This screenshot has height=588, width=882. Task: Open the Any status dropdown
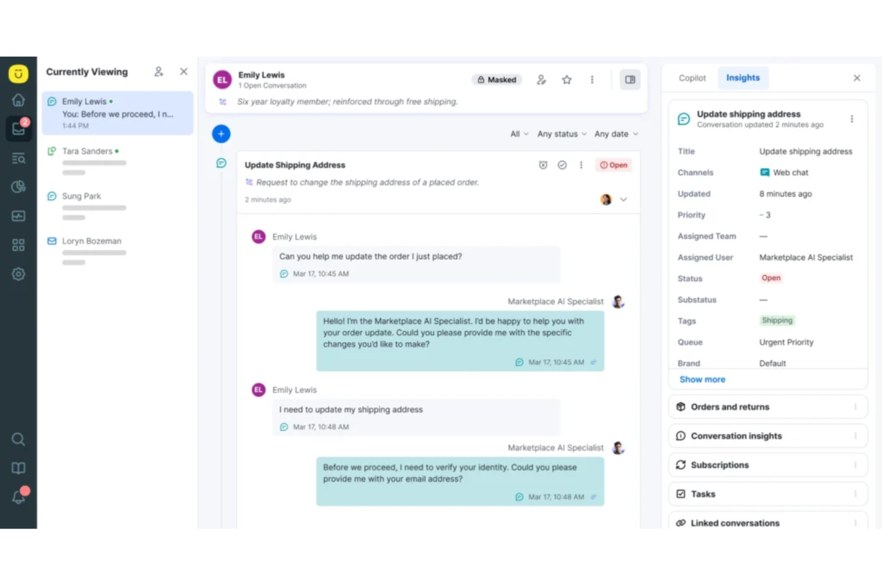coord(561,134)
